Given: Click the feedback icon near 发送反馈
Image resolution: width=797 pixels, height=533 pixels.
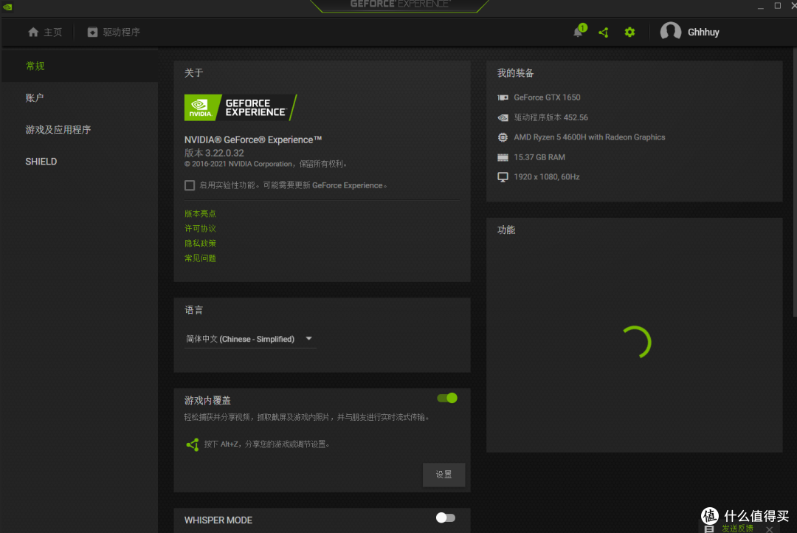Looking at the screenshot, I should click(x=710, y=529).
